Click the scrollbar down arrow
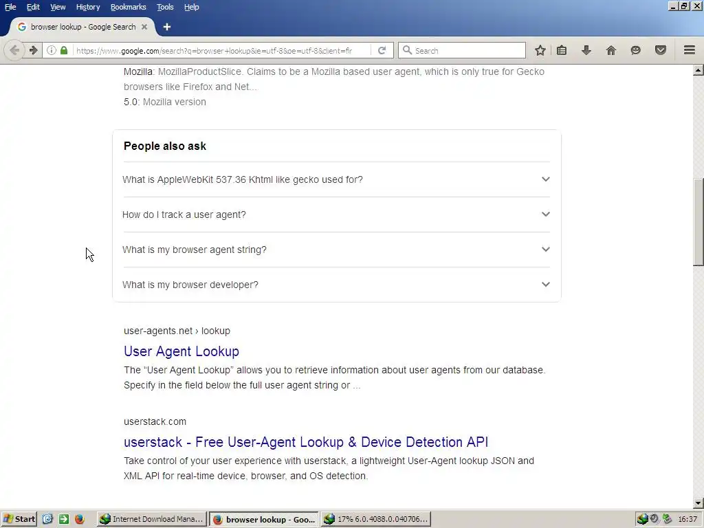This screenshot has width=704, height=528. [698, 503]
